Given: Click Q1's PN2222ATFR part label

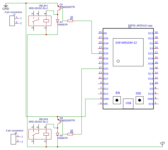Looking at the screenshot, I should pyautogui.click(x=68, y=7).
